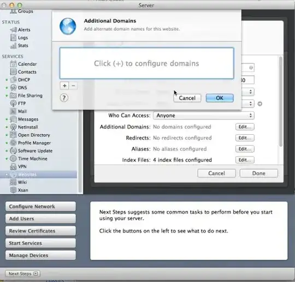
Task: Open the Open Directory icon
Action: (13, 135)
